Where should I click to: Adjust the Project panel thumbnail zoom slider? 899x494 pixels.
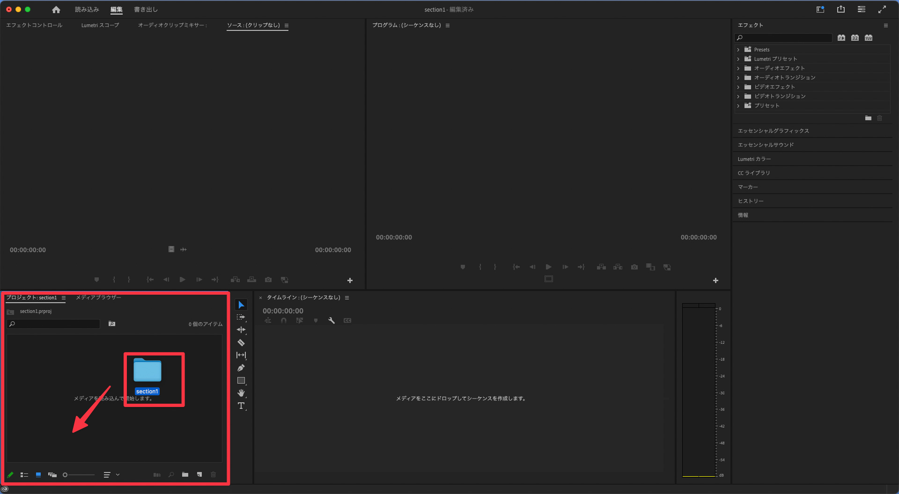(79, 475)
